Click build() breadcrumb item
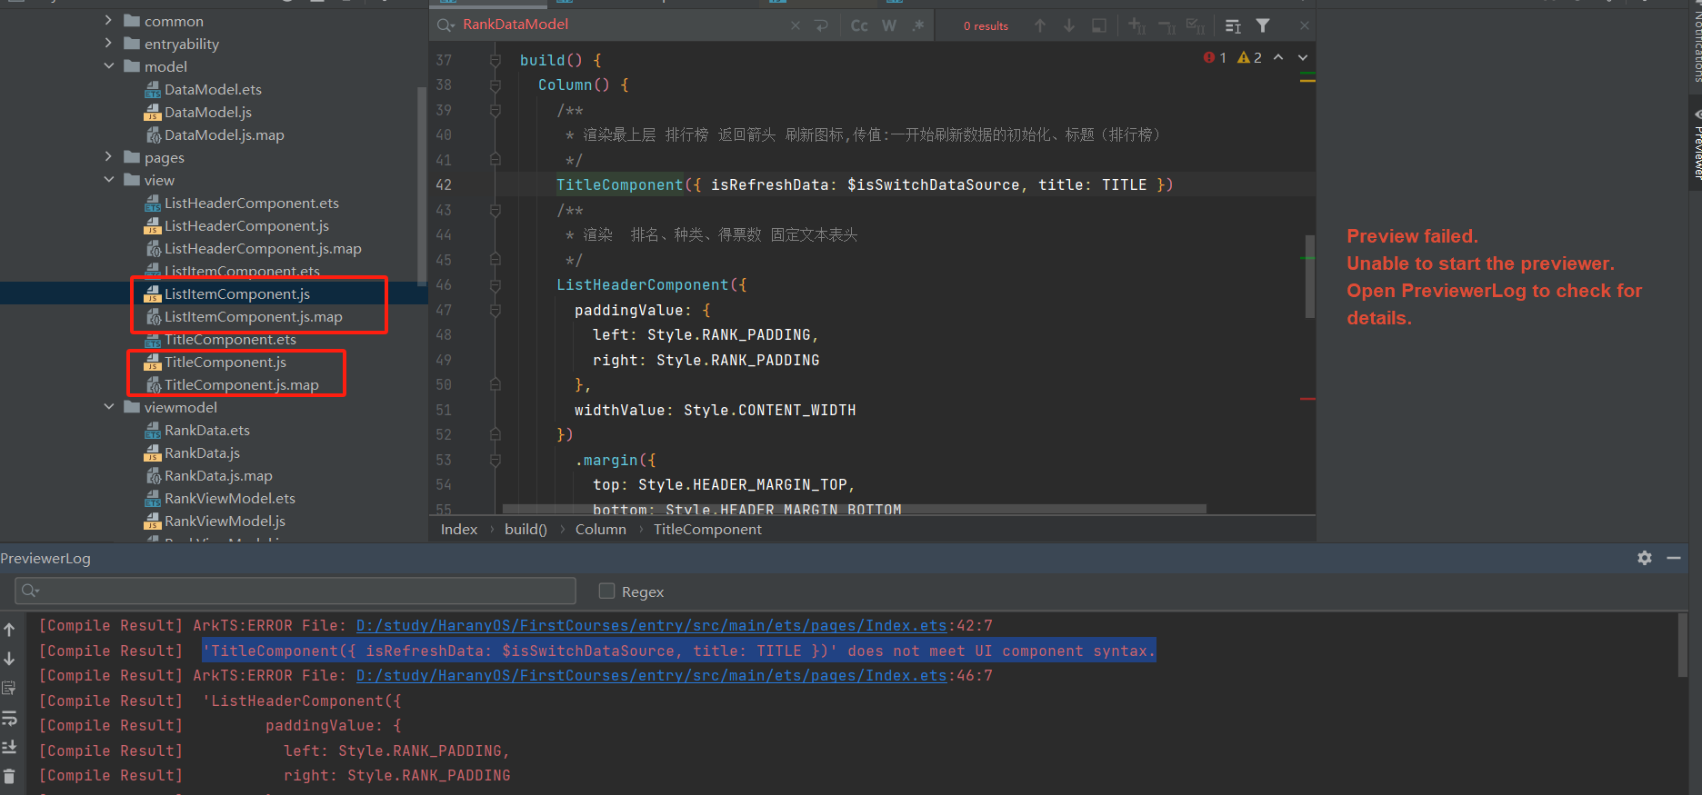1702x795 pixels. 526,529
